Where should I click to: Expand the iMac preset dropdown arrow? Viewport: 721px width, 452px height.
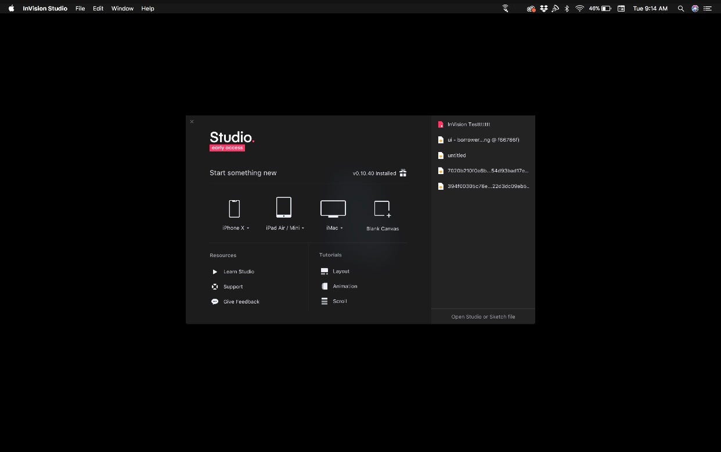click(x=341, y=228)
